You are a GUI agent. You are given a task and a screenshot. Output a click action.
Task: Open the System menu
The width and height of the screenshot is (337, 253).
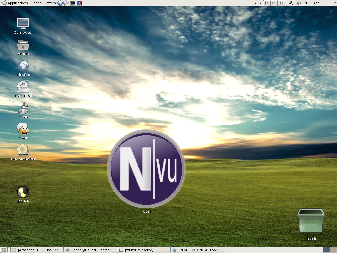(x=50, y=3)
